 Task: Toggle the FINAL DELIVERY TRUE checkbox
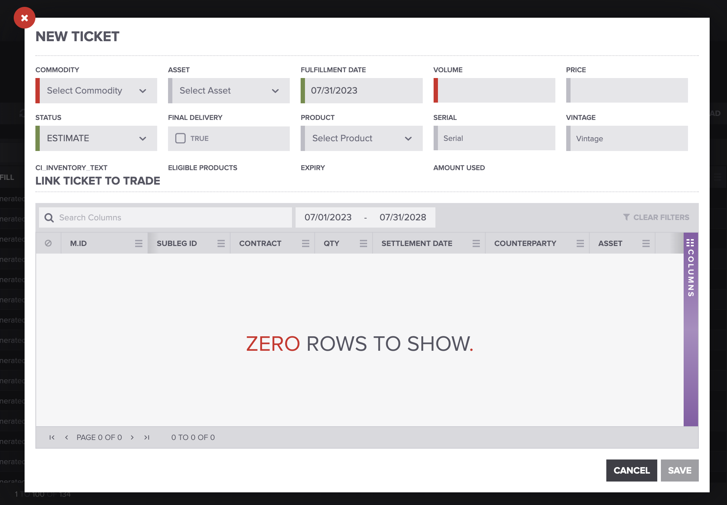point(180,138)
